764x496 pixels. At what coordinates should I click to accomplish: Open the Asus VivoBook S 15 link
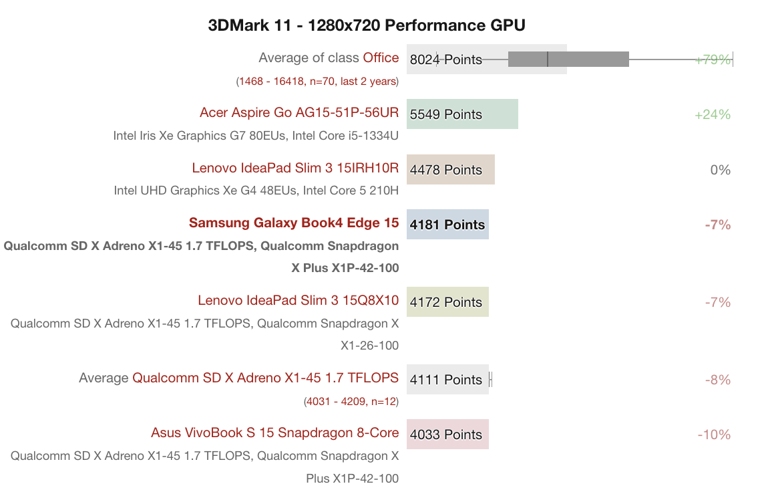[274, 433]
